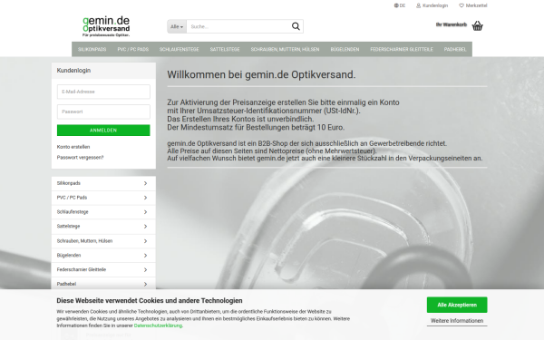Click the Merkzettel heart icon

point(461,5)
